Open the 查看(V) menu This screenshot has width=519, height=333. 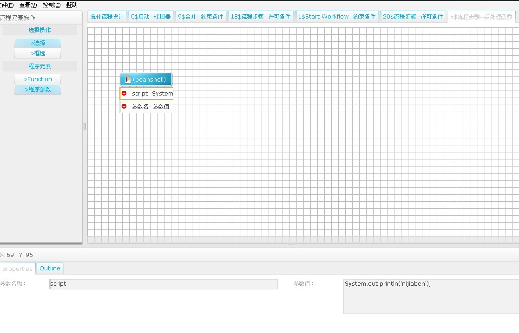click(28, 5)
